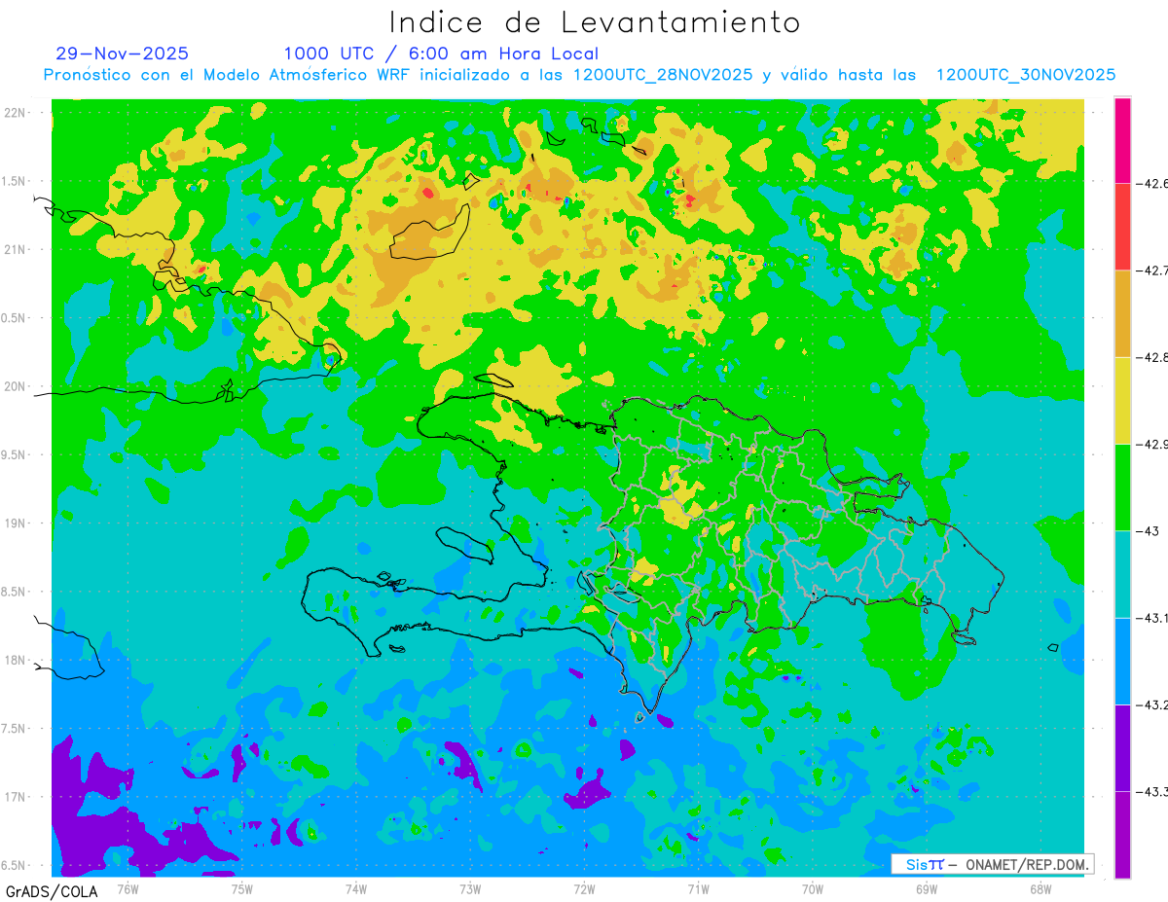This screenshot has height=902, width=1168.
Task: Pick the teal swatch on the color bar
Action: point(1122,574)
